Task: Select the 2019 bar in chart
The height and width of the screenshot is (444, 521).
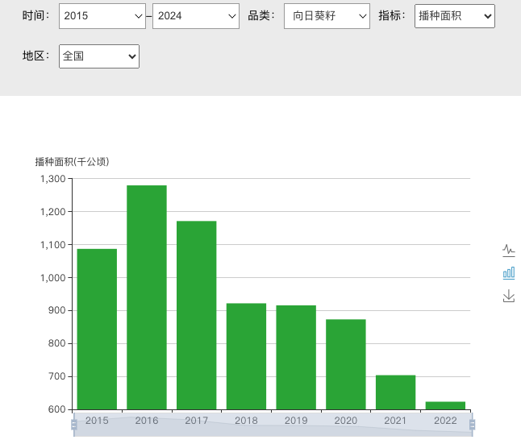Action: point(296,357)
